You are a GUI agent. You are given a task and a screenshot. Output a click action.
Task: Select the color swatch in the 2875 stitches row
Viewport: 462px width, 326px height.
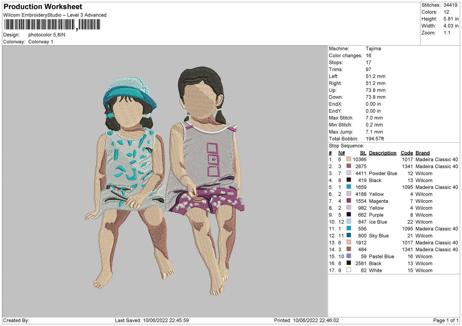(x=349, y=166)
